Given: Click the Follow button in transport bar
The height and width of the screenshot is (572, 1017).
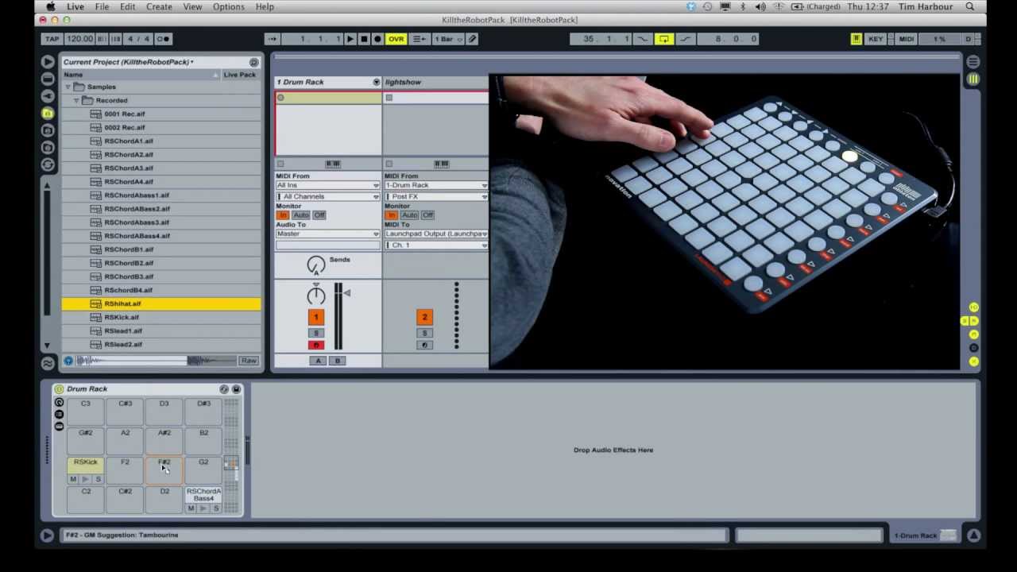Looking at the screenshot, I should point(272,39).
